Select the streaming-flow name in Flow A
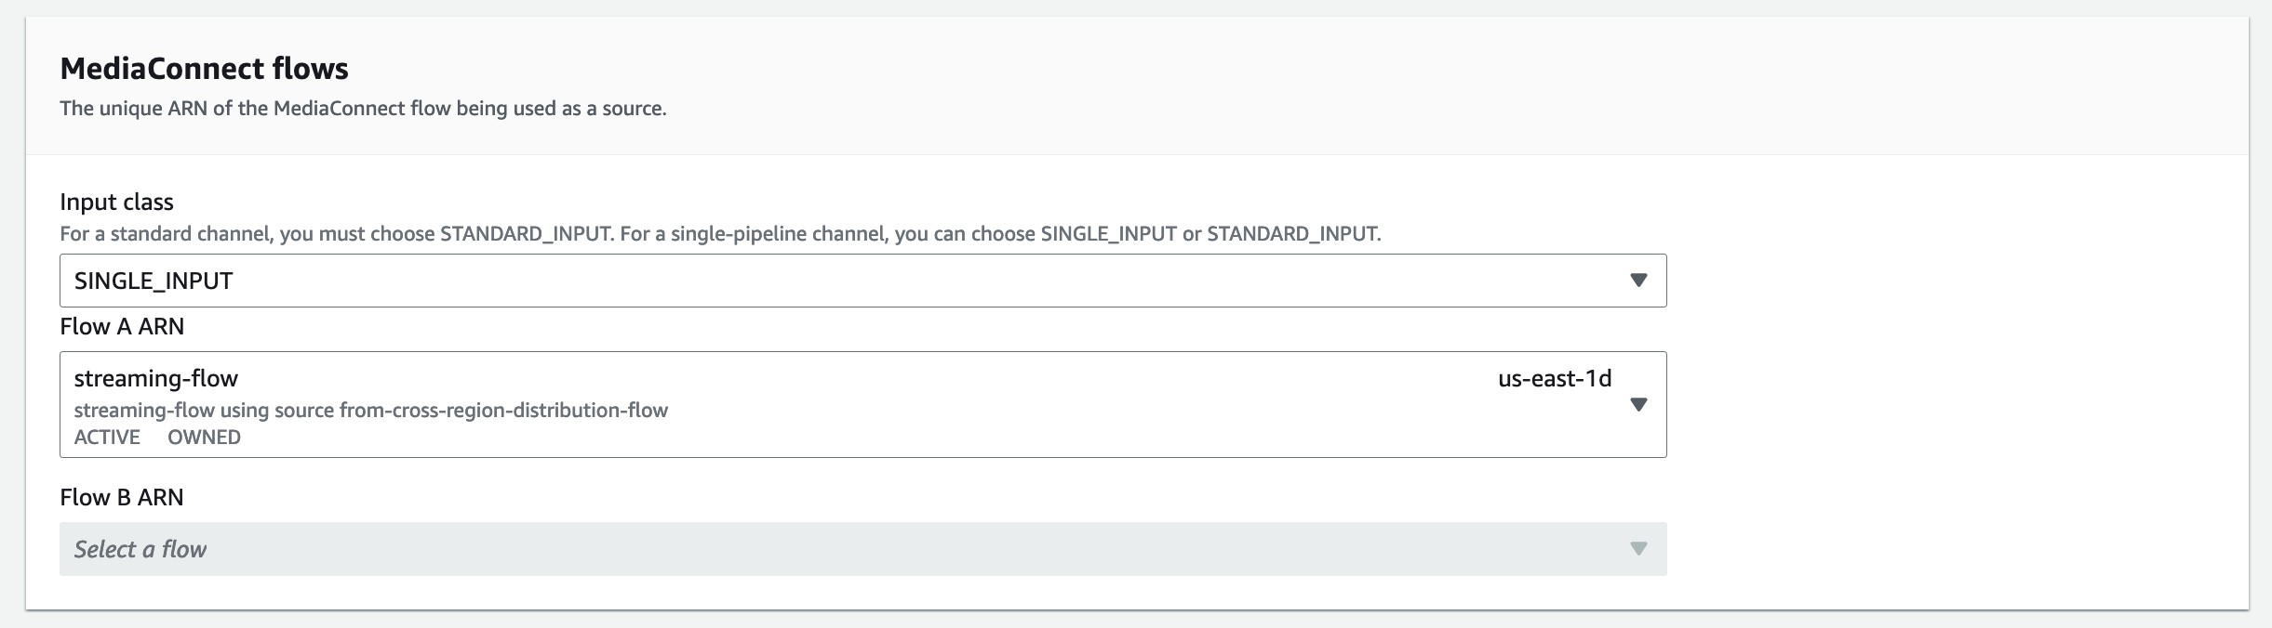This screenshot has width=2272, height=628. pyautogui.click(x=156, y=378)
